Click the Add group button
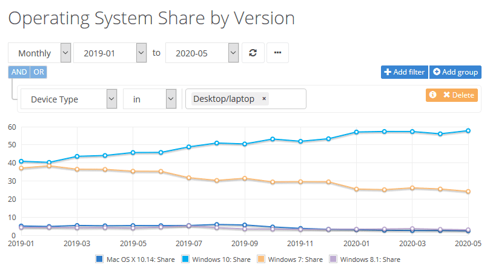490x271 pixels. tap(455, 72)
